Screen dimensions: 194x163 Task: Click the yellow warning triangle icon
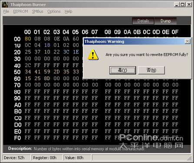(x=93, y=54)
